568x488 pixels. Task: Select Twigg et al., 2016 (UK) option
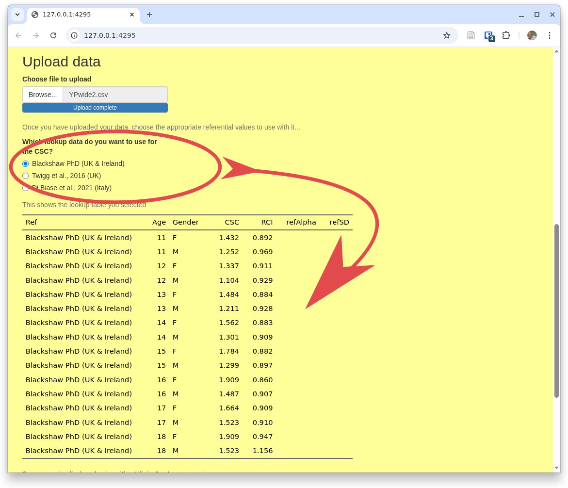[x=26, y=176]
